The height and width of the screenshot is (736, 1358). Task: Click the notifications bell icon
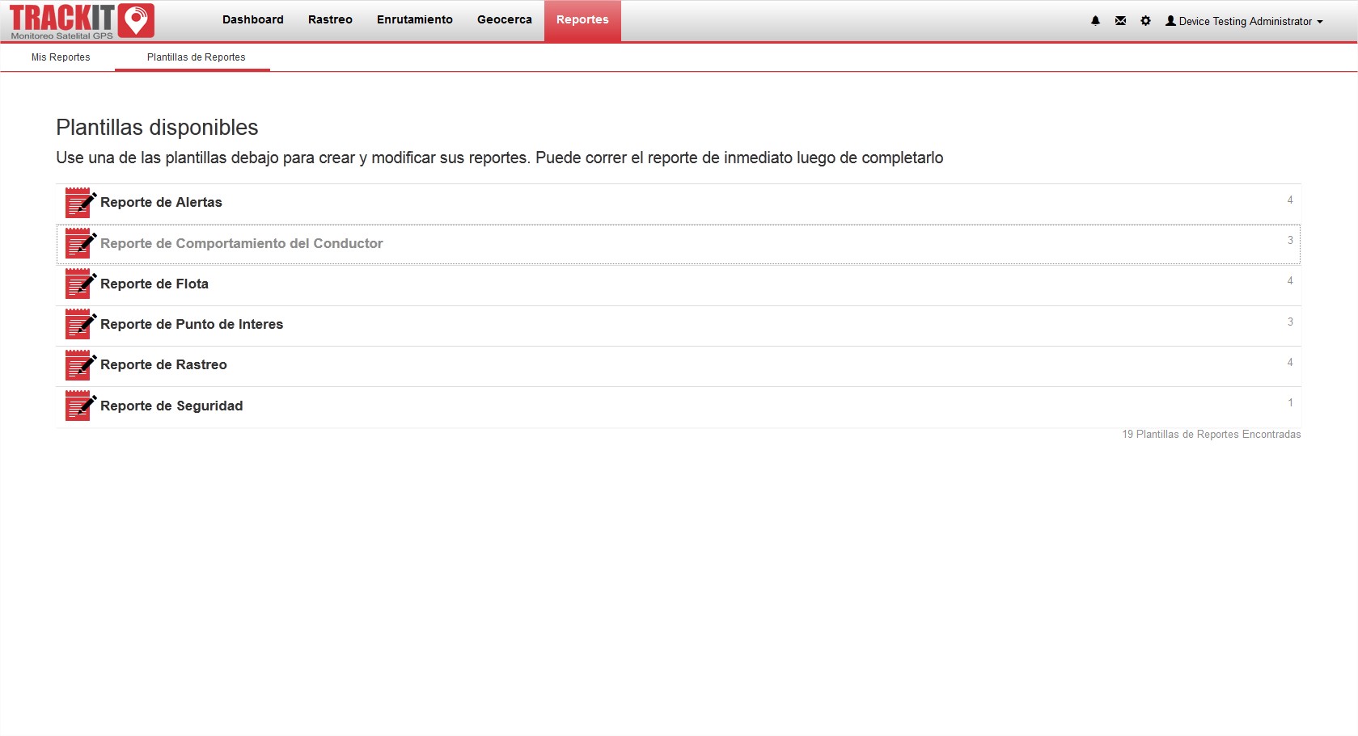click(x=1095, y=21)
